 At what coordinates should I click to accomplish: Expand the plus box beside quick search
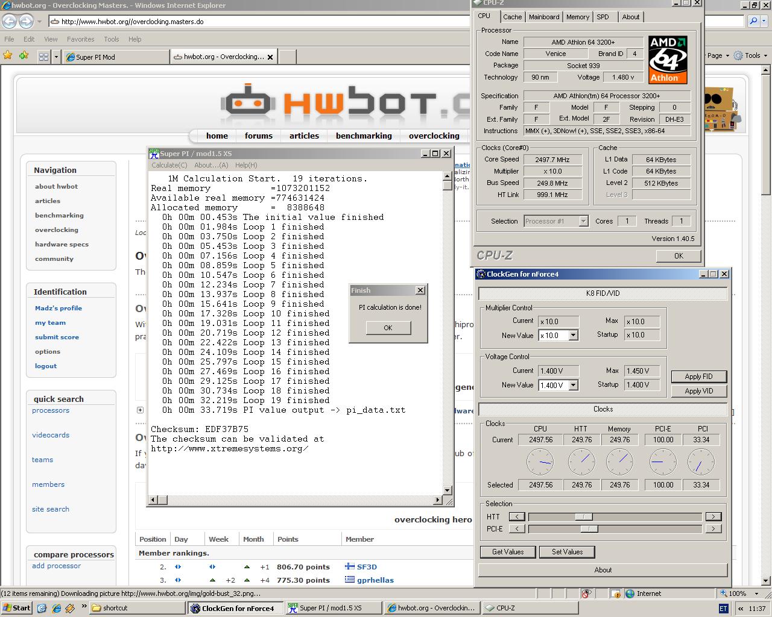(140, 410)
